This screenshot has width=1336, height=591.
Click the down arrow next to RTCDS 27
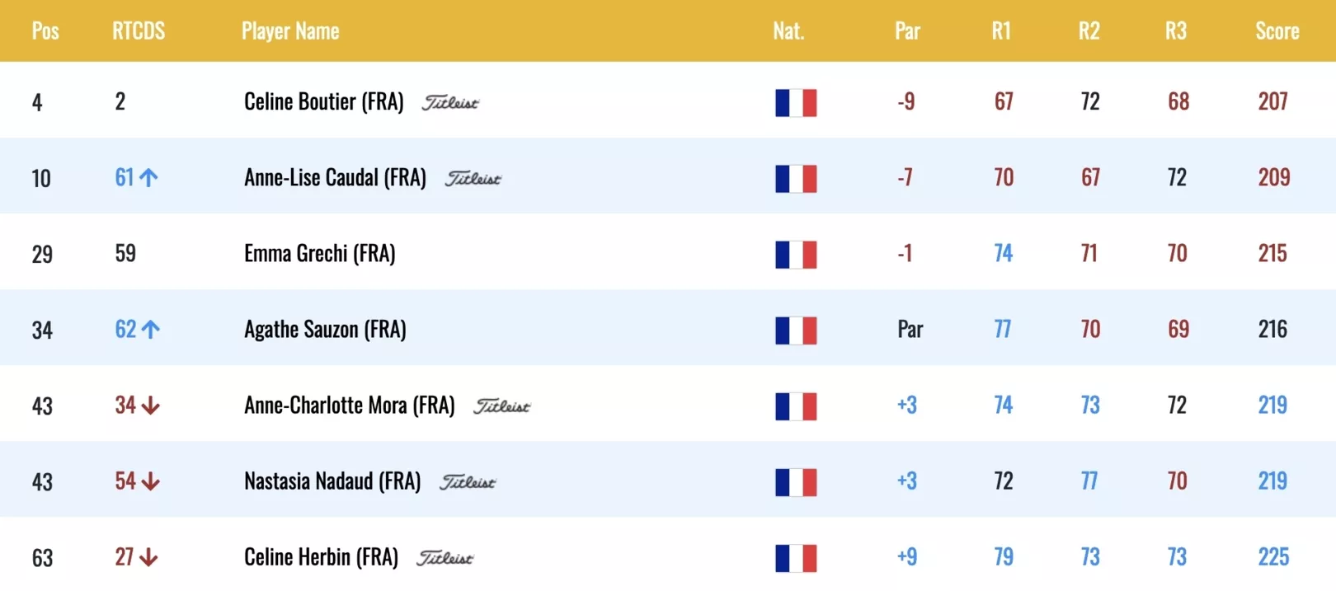148,558
